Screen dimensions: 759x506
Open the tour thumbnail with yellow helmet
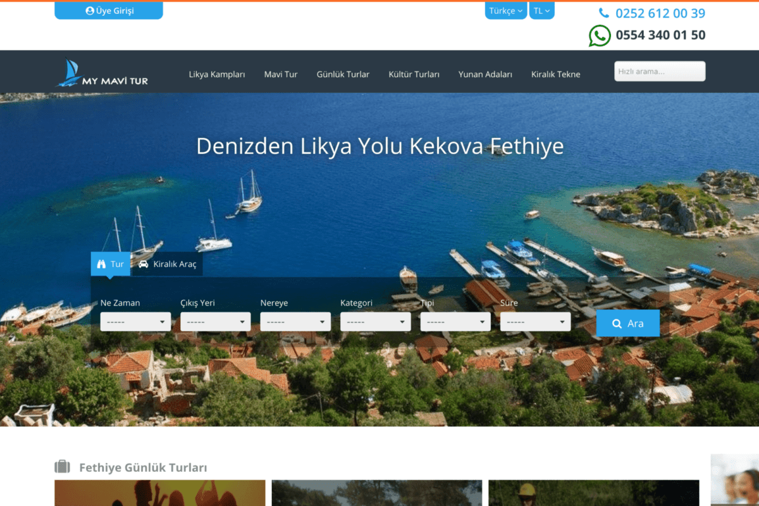pyautogui.click(x=594, y=493)
